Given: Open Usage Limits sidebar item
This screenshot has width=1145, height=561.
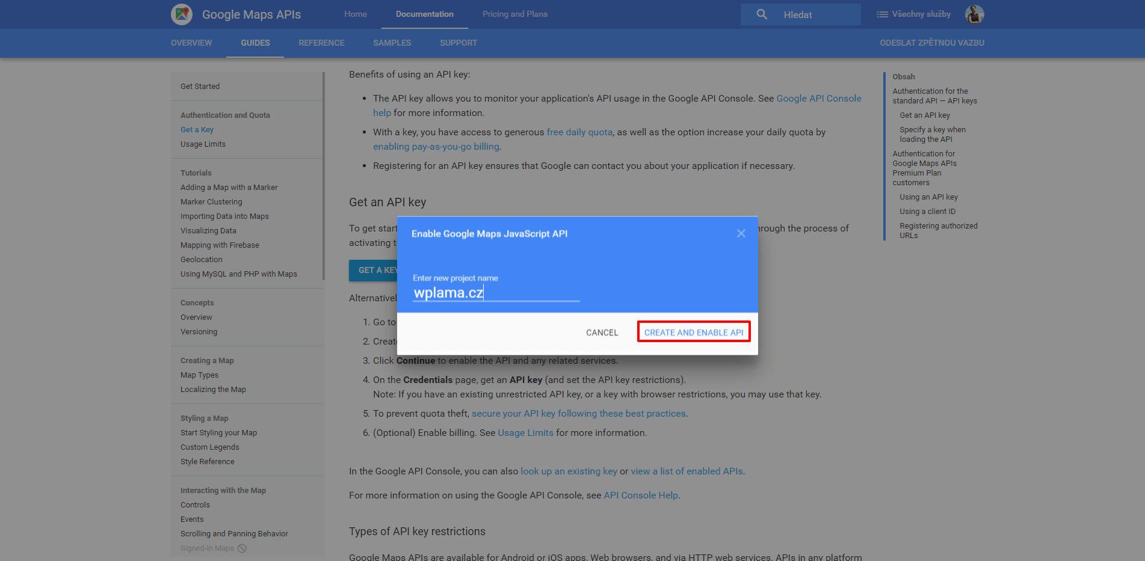Looking at the screenshot, I should click(203, 144).
